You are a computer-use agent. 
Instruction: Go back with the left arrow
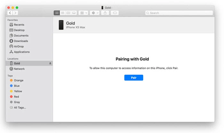10,13
